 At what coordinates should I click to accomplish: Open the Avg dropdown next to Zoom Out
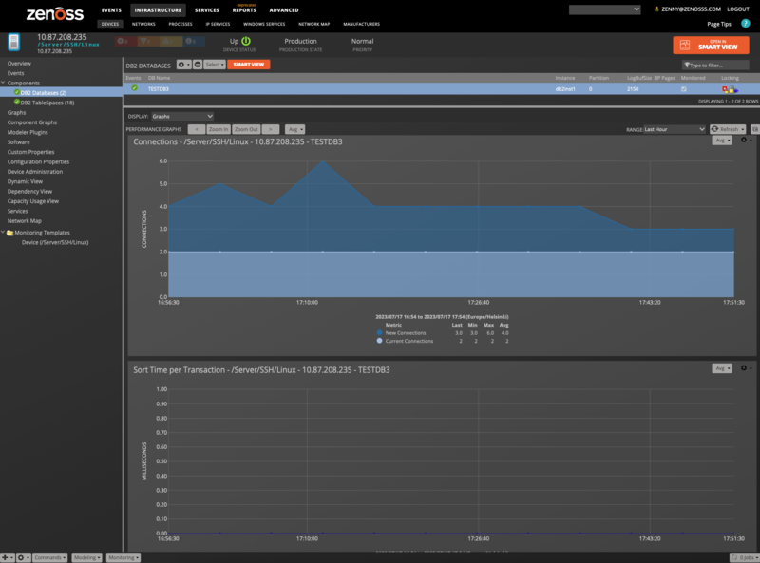coord(294,129)
